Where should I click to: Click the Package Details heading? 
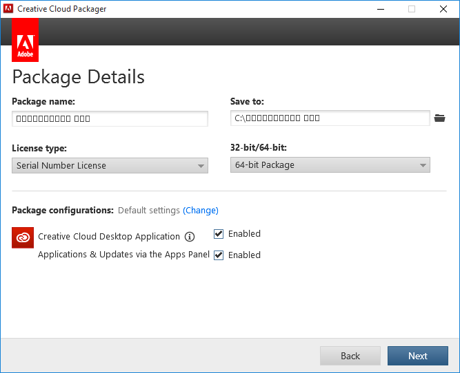[x=79, y=76]
